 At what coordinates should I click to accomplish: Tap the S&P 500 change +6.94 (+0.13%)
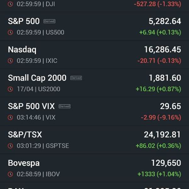tap(160, 32)
